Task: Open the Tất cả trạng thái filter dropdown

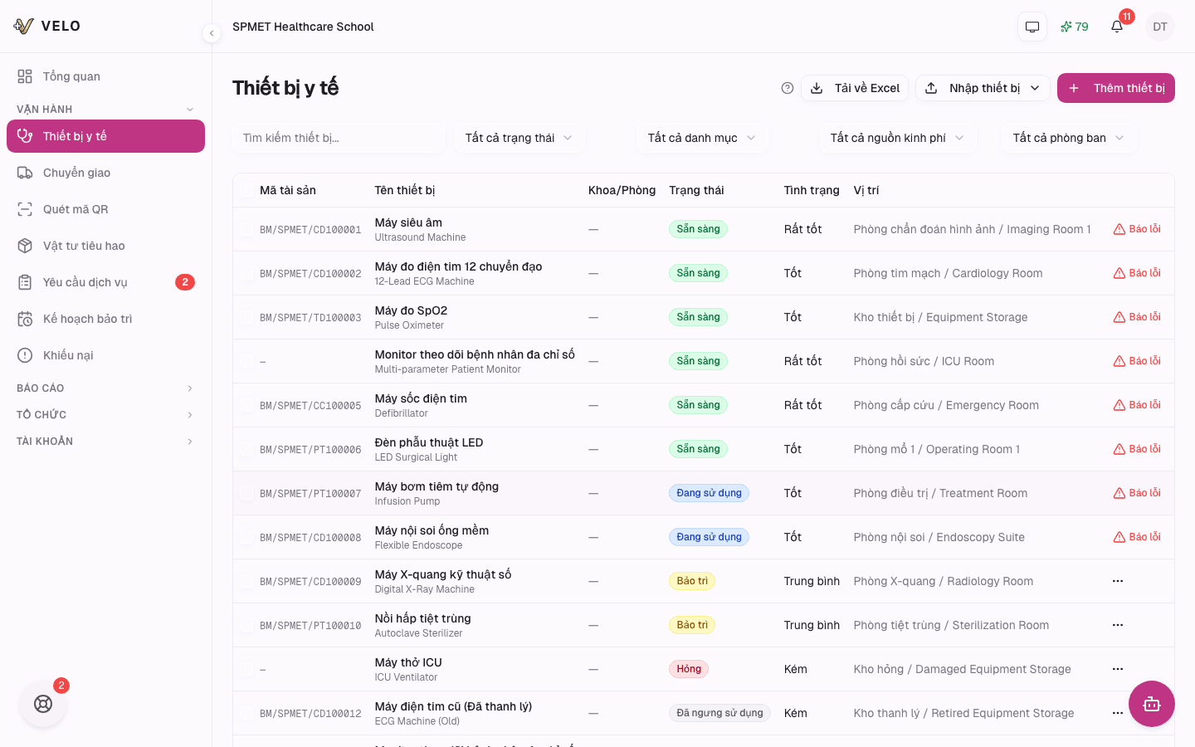Action: 519,138
